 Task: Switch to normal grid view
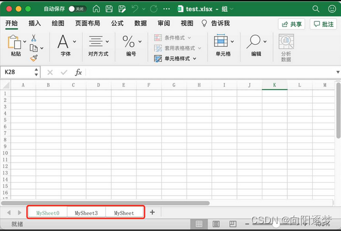coord(199,224)
